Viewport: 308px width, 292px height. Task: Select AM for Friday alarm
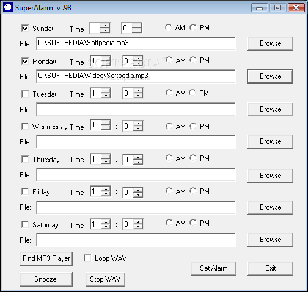click(169, 191)
